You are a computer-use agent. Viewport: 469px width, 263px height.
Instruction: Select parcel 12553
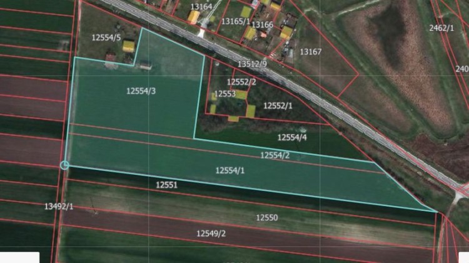[x=224, y=94]
